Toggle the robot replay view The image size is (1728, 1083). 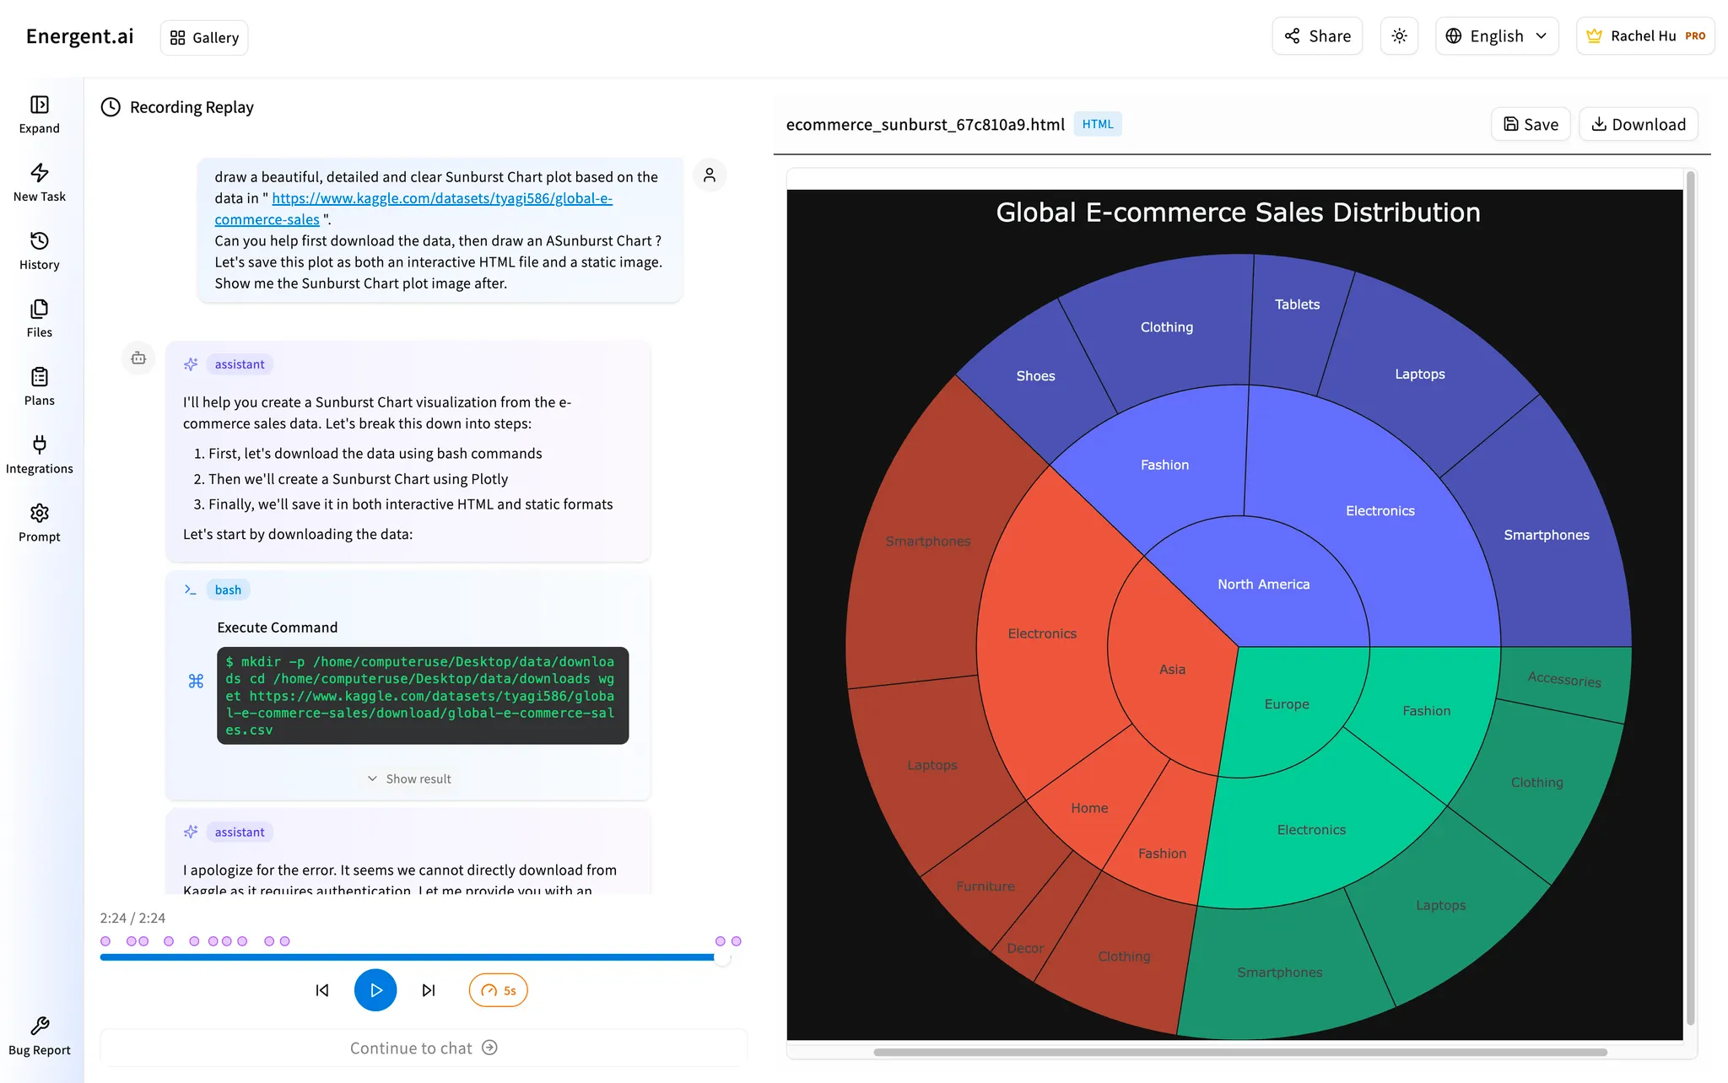[x=138, y=358]
